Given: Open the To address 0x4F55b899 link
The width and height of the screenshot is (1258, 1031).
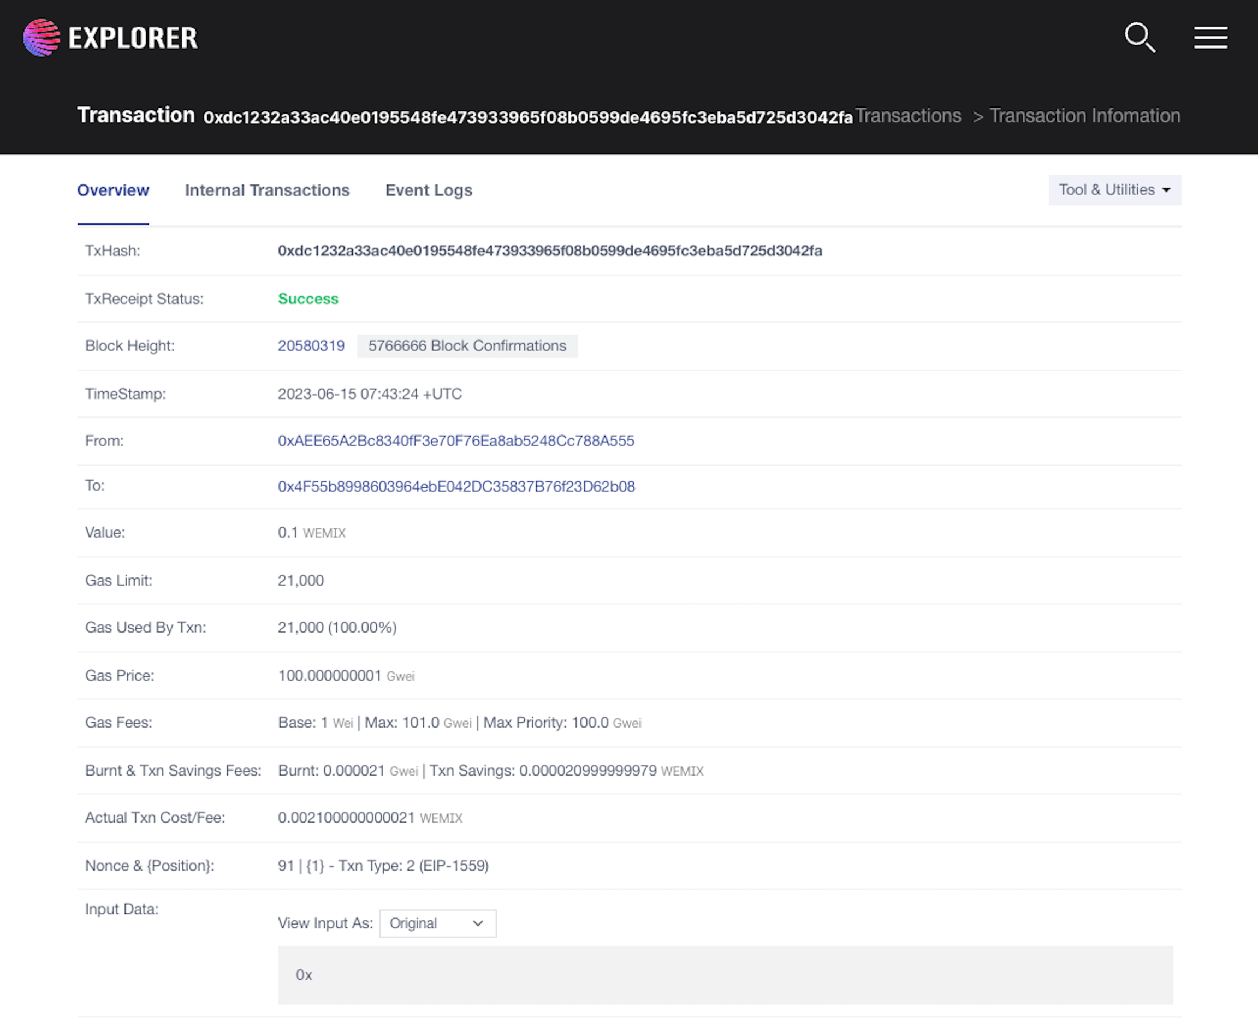Looking at the screenshot, I should [x=456, y=486].
